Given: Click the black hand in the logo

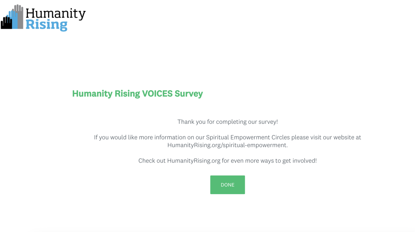Looking at the screenshot, I should click(x=6, y=22).
